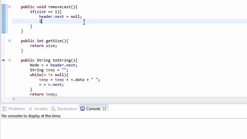The image size is (247, 139).
Task: Click 'public int getSize(){' text
Action: tap(45, 41)
